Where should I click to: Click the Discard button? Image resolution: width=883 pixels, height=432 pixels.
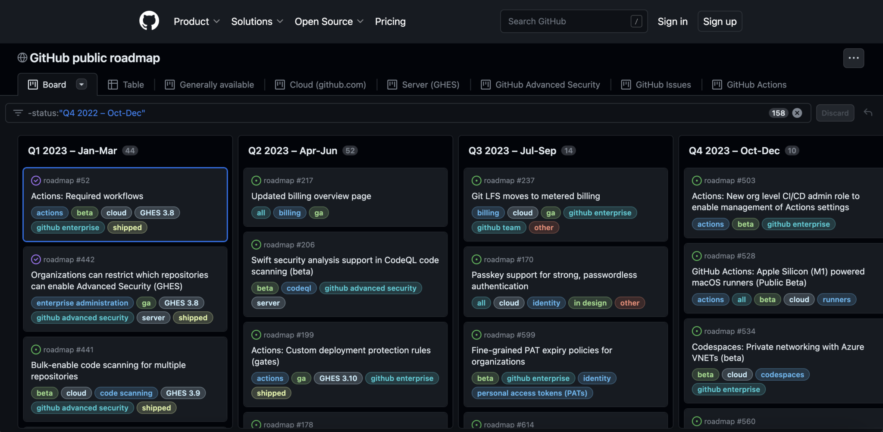coord(835,113)
